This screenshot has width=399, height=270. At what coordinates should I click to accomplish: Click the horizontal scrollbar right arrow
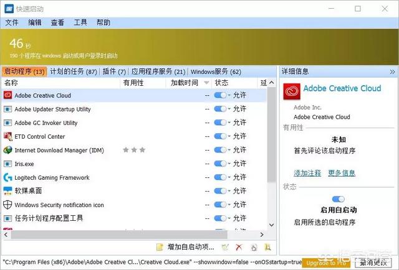click(x=262, y=235)
